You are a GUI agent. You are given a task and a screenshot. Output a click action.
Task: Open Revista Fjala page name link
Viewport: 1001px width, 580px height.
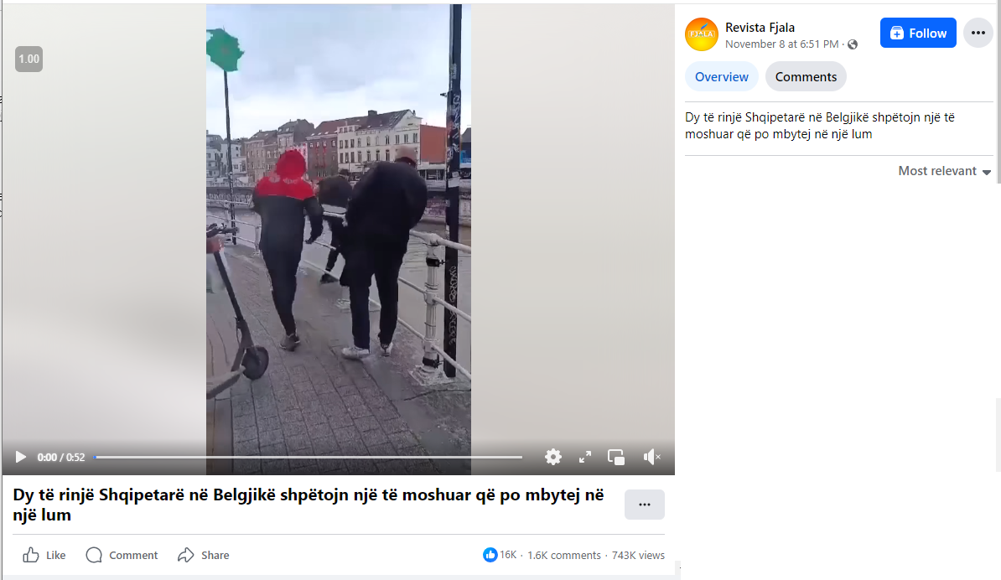(760, 28)
